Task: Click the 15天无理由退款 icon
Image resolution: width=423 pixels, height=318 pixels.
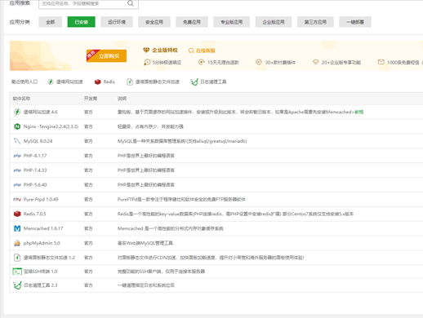Action: pyautogui.click(x=202, y=62)
